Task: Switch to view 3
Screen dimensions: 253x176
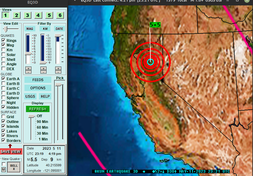Action: (27, 15)
